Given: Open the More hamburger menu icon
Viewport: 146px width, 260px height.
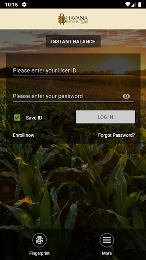Looking at the screenshot, I should click(x=107, y=240).
